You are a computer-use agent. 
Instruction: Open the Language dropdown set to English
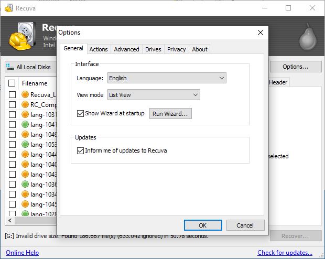(167, 78)
